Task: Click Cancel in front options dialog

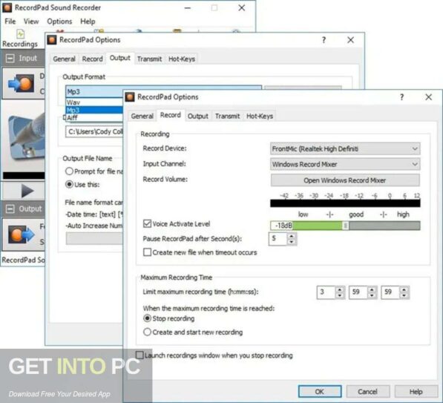Action: pos(368,392)
